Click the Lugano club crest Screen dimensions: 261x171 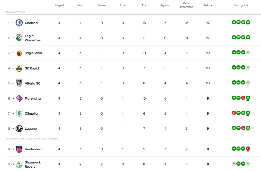[x=19, y=129]
